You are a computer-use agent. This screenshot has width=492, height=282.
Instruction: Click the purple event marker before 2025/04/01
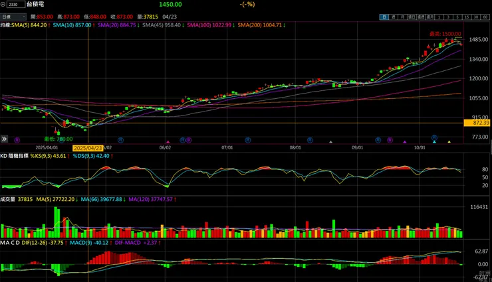pos(17,140)
